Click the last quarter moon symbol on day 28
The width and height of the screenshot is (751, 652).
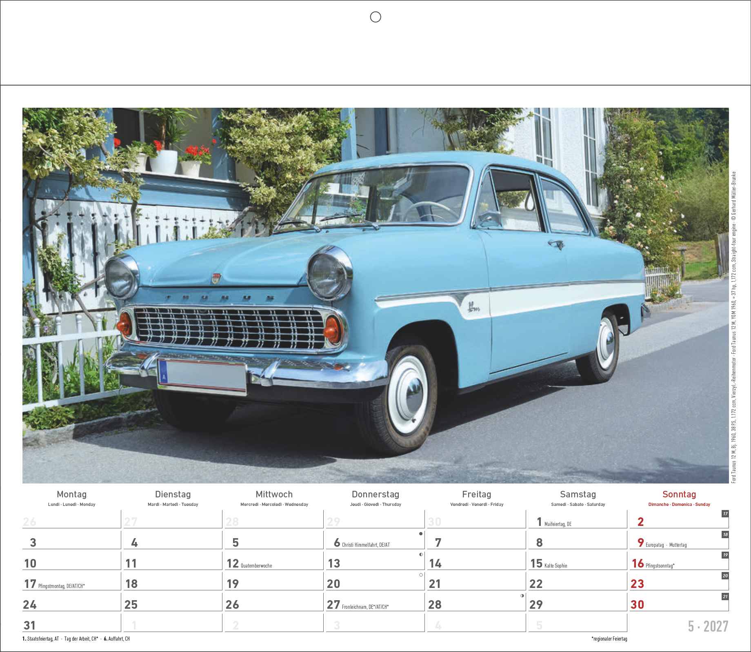click(522, 596)
